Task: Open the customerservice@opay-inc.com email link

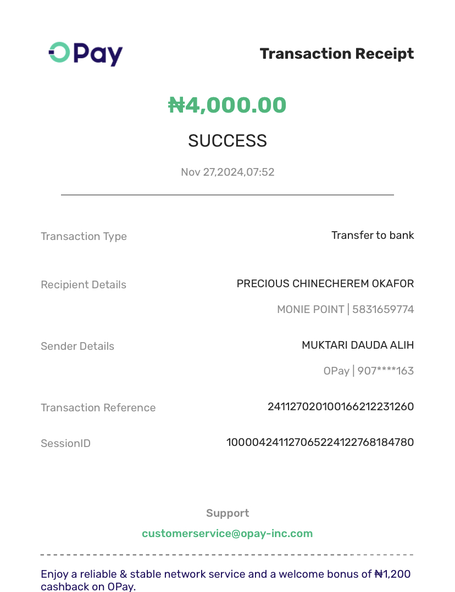Action: [227, 533]
